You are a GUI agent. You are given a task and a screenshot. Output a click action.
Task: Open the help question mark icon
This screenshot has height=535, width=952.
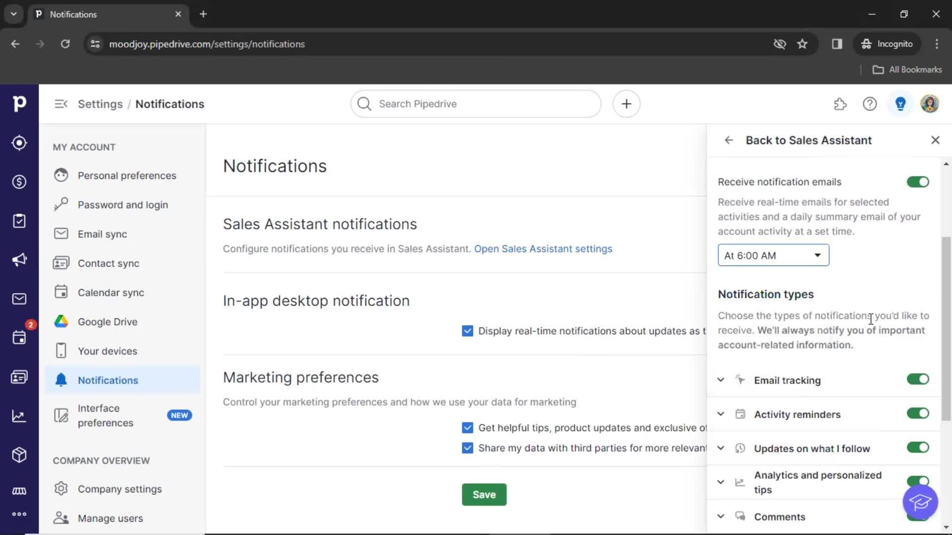870,104
